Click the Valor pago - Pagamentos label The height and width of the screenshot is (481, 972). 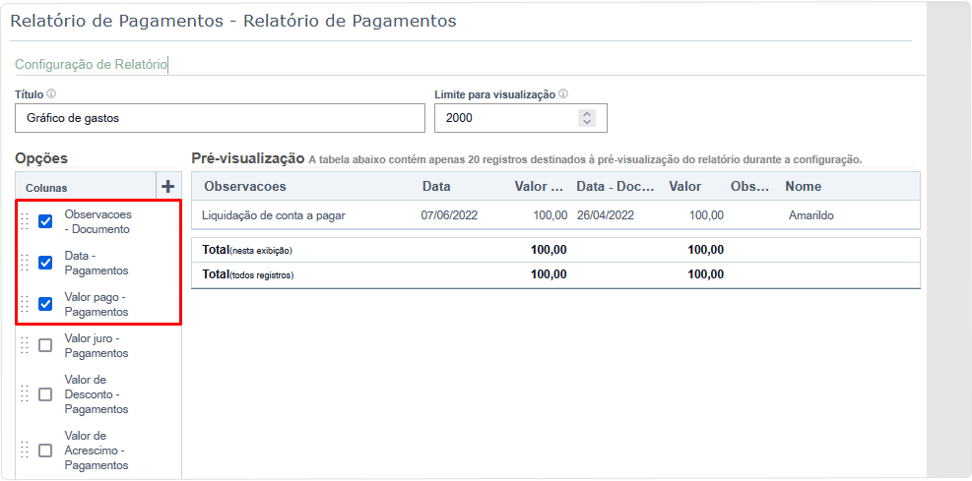pos(97,304)
